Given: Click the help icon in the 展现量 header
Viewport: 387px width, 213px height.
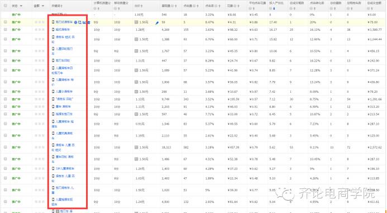Looking at the screenshot, I should [172, 6].
